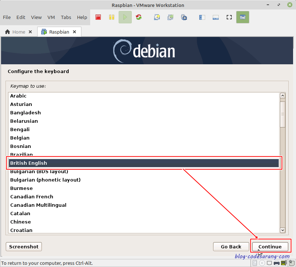Suspend the VM with the yellow pause icon

coord(112,17)
